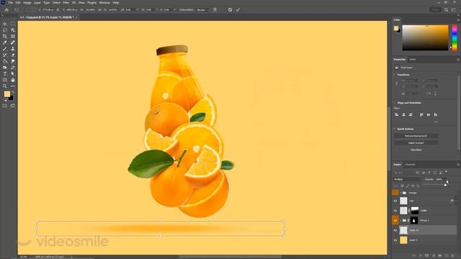Hide the Layer 1 background layer
461x259 pixels.
(x=395, y=240)
